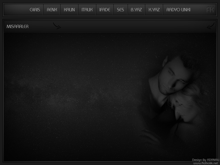Open the www.flatkolik.net link
This screenshot has height=165, width=220.
[207, 163]
